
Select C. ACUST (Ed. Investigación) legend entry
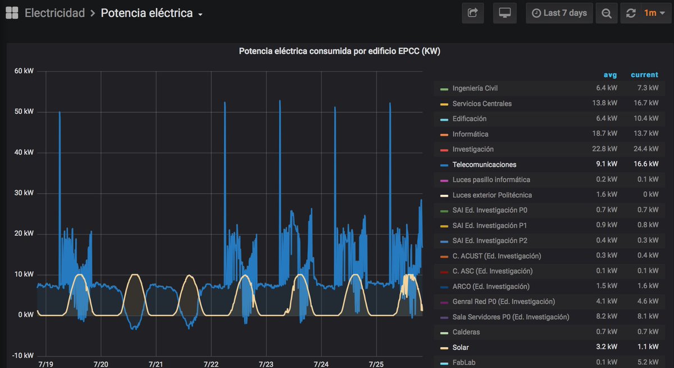click(x=497, y=256)
